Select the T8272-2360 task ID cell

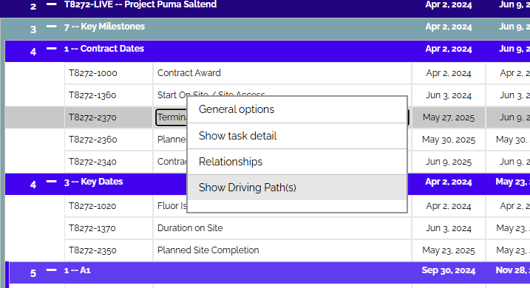click(x=109, y=140)
